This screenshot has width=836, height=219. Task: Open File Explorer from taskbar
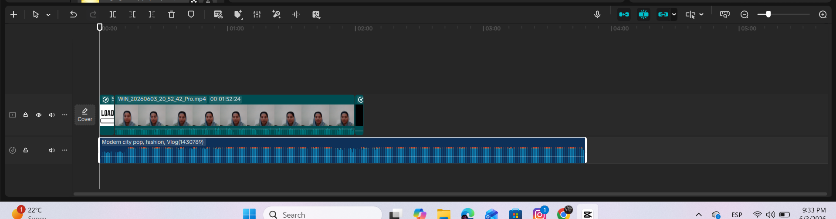click(444, 214)
